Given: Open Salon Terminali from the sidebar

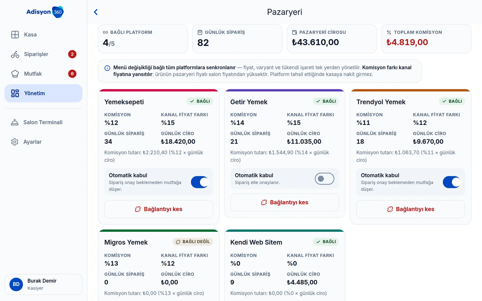Looking at the screenshot, I should [x=43, y=122].
